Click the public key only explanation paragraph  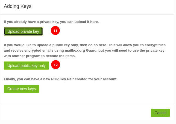[85, 50]
